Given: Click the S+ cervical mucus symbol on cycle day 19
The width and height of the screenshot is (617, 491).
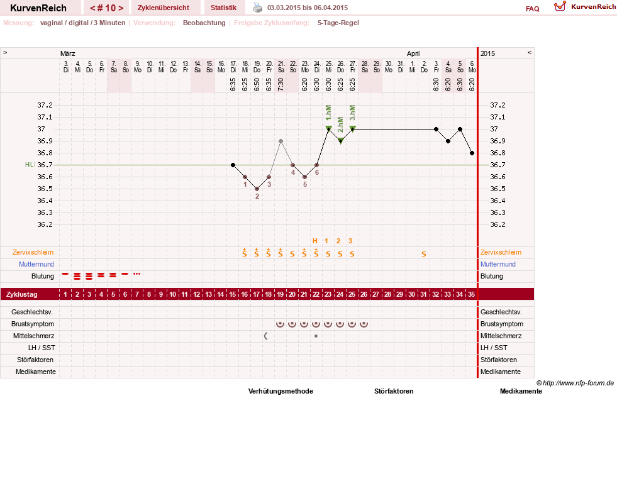Looking at the screenshot, I should point(280,253).
